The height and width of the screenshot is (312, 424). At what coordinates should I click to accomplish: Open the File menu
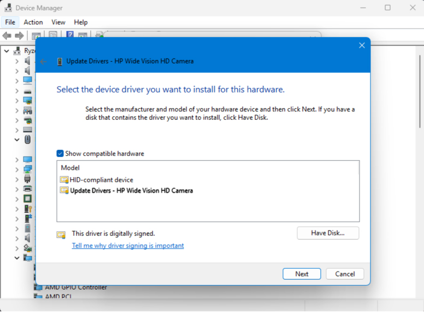(10, 22)
